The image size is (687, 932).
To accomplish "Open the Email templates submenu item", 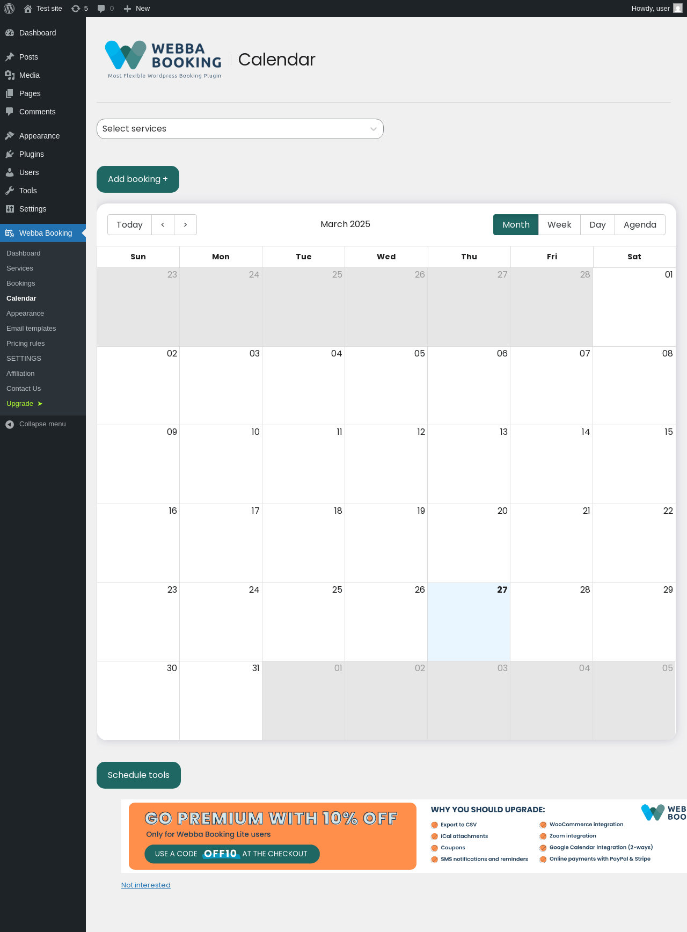I will [x=43, y=329].
